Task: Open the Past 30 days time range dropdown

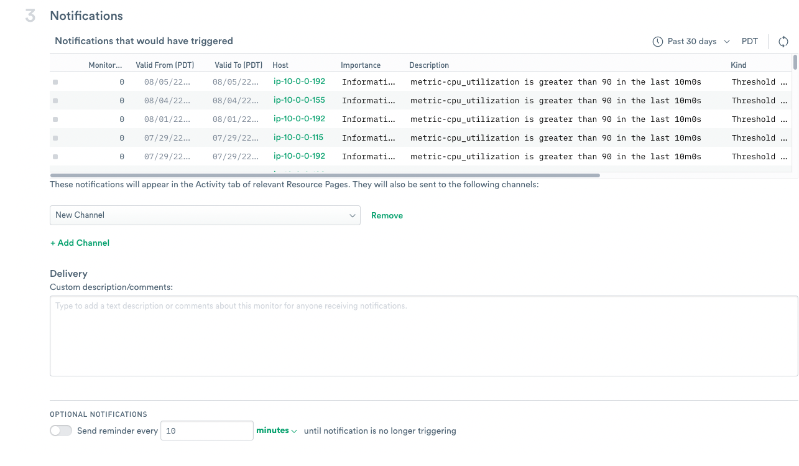Action: coord(691,42)
